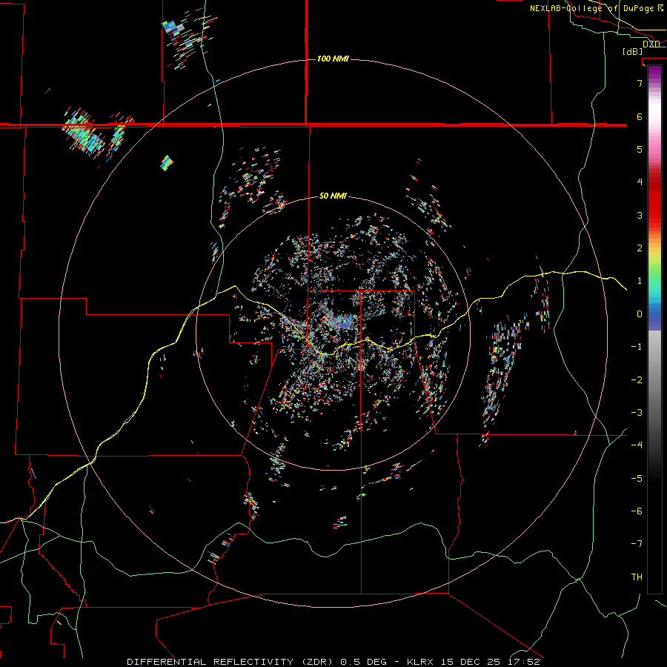Click the '-4' value on color scale
Screen dimensions: 667x667
[x=637, y=445]
